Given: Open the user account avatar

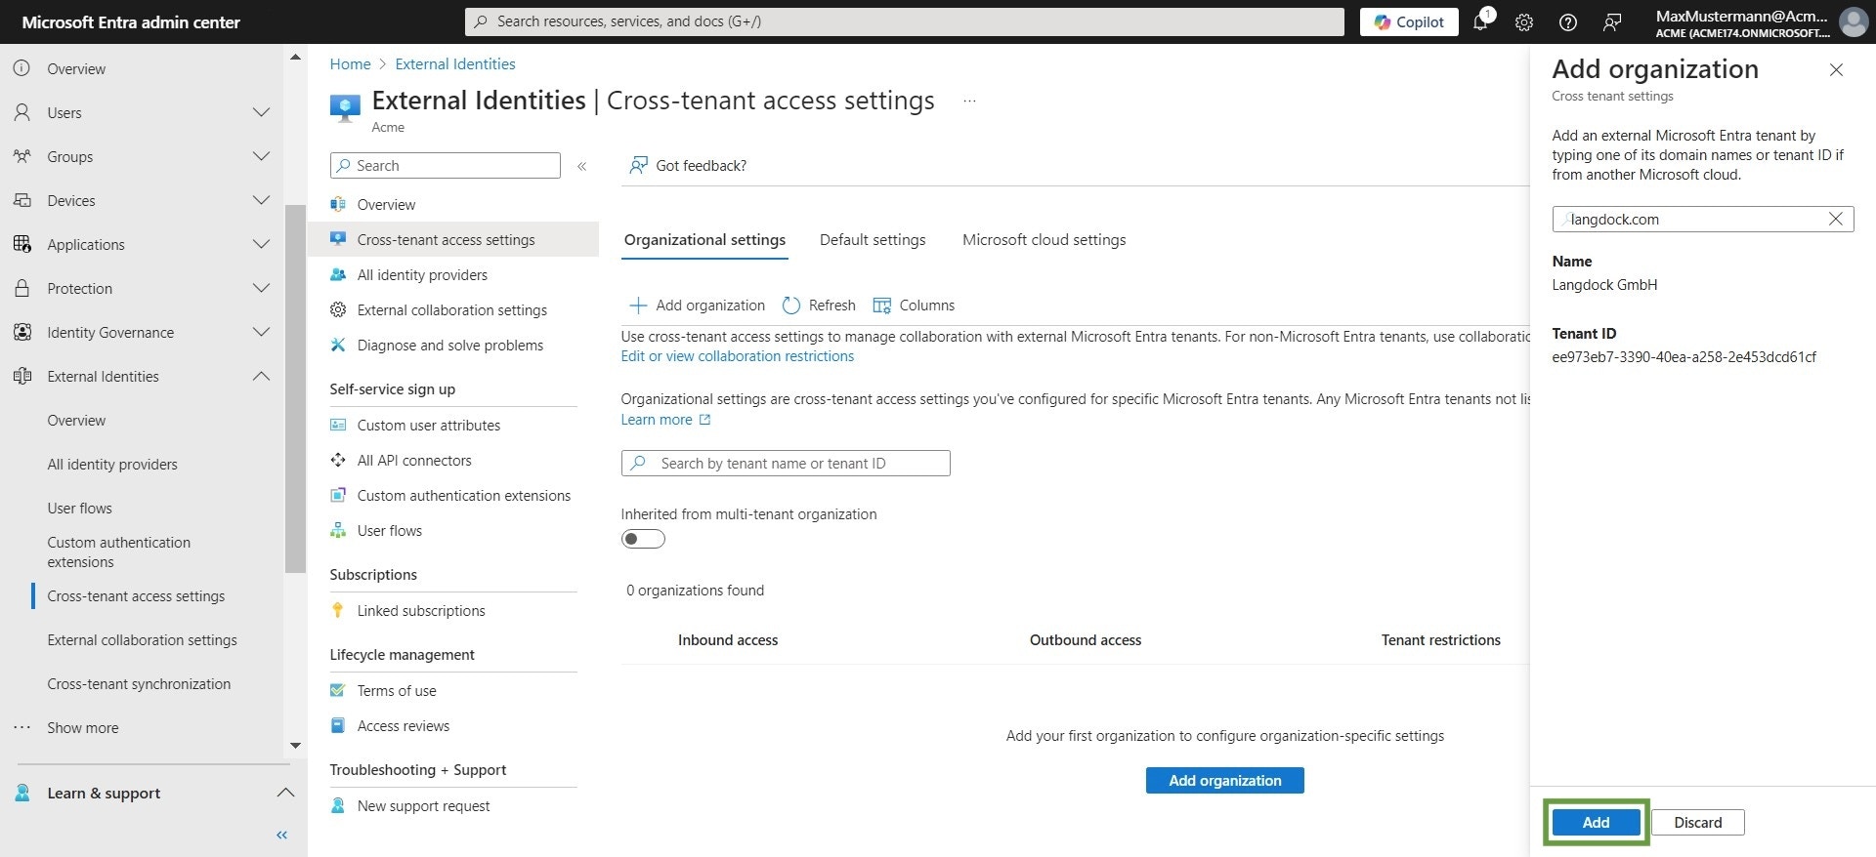Looking at the screenshot, I should coord(1853,21).
